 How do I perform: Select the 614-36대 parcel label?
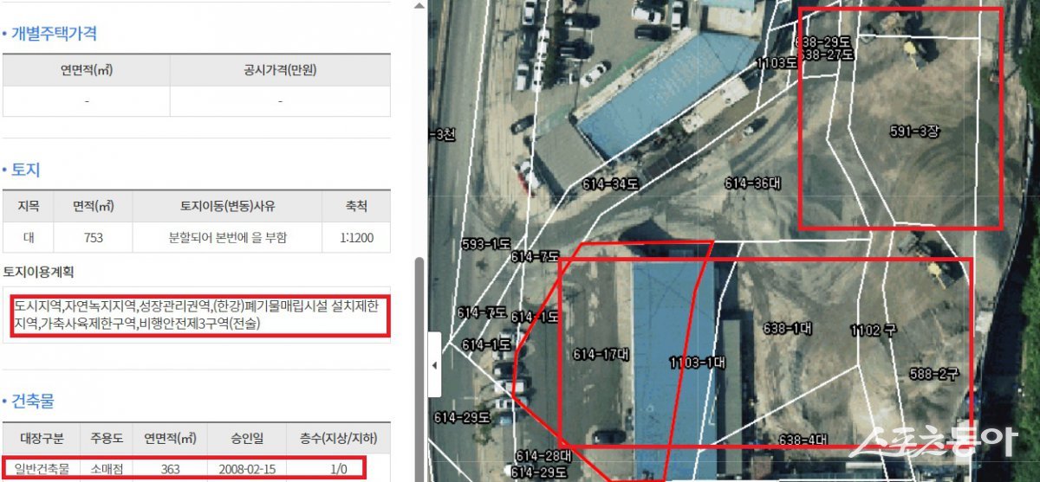(752, 183)
